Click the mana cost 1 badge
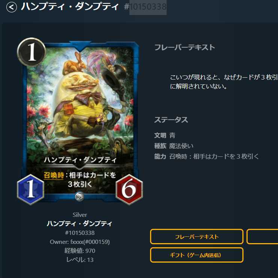The image size is (278, 278). tap(32, 52)
